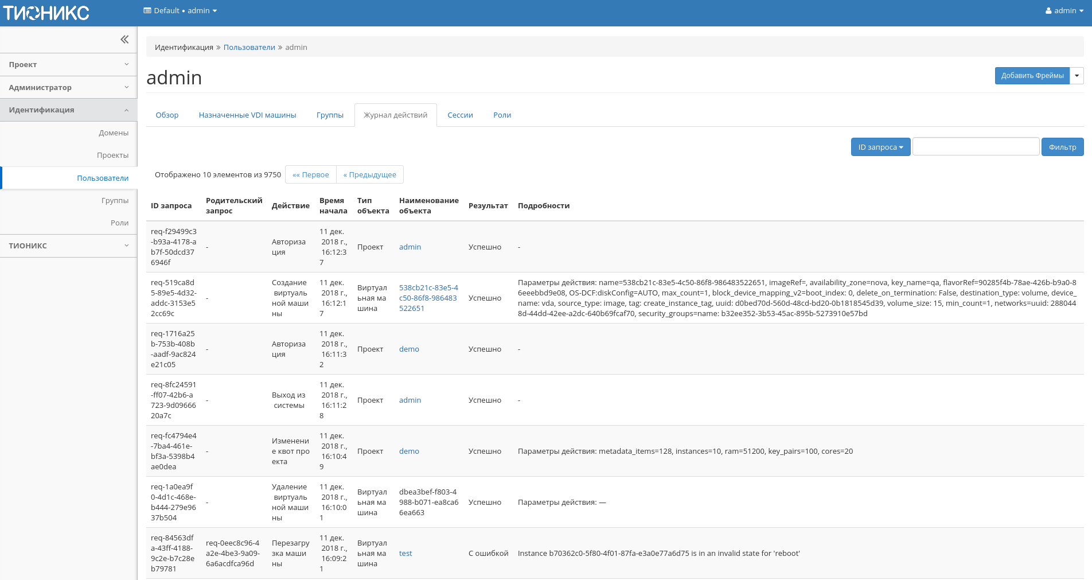This screenshot has height=580, width=1092.
Task: Open the Домены sidebar item
Action: click(113, 133)
